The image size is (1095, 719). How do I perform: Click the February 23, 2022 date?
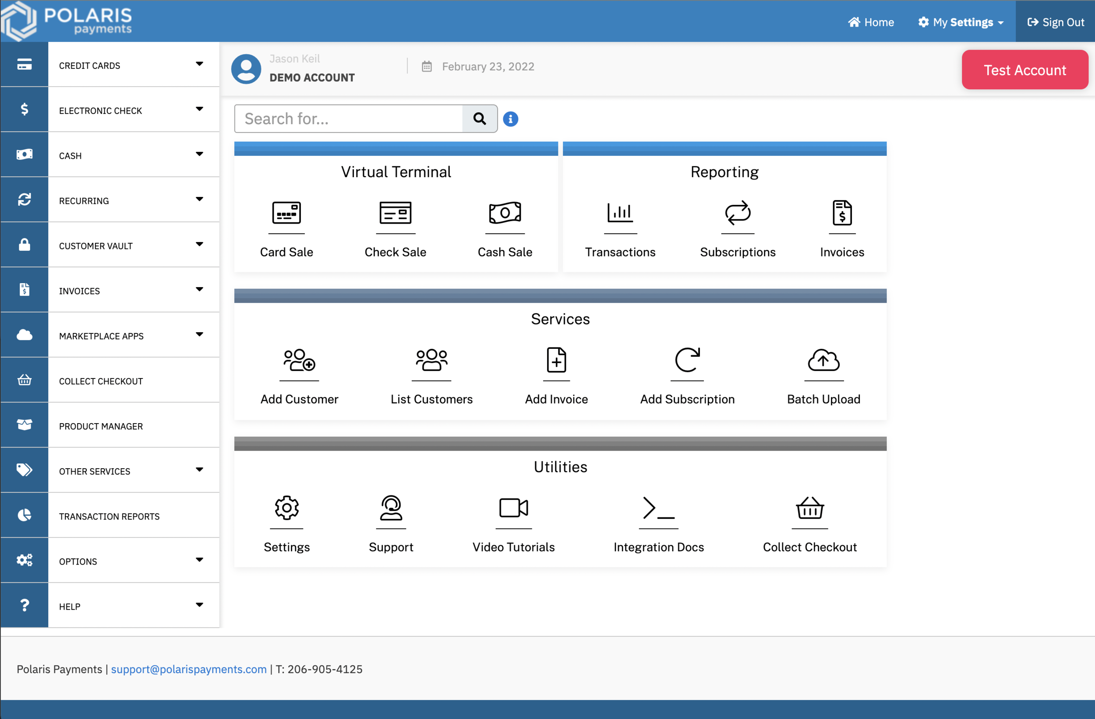pos(487,67)
